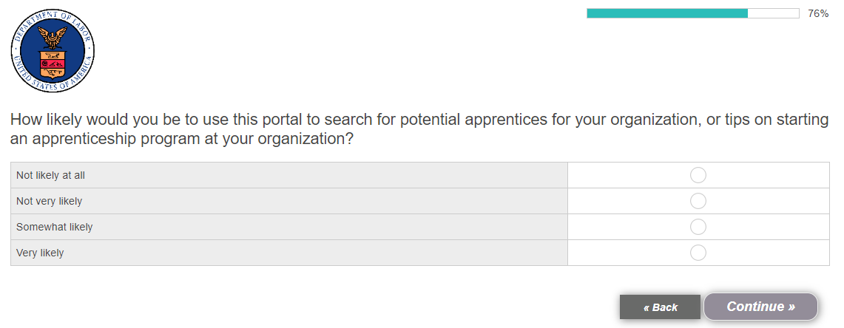Click the Department of Labor seal logo
This screenshot has width=844, height=328.
(53, 51)
